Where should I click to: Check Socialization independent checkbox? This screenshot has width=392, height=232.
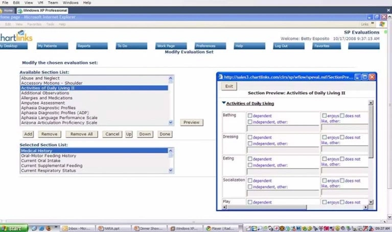pos(250,187)
